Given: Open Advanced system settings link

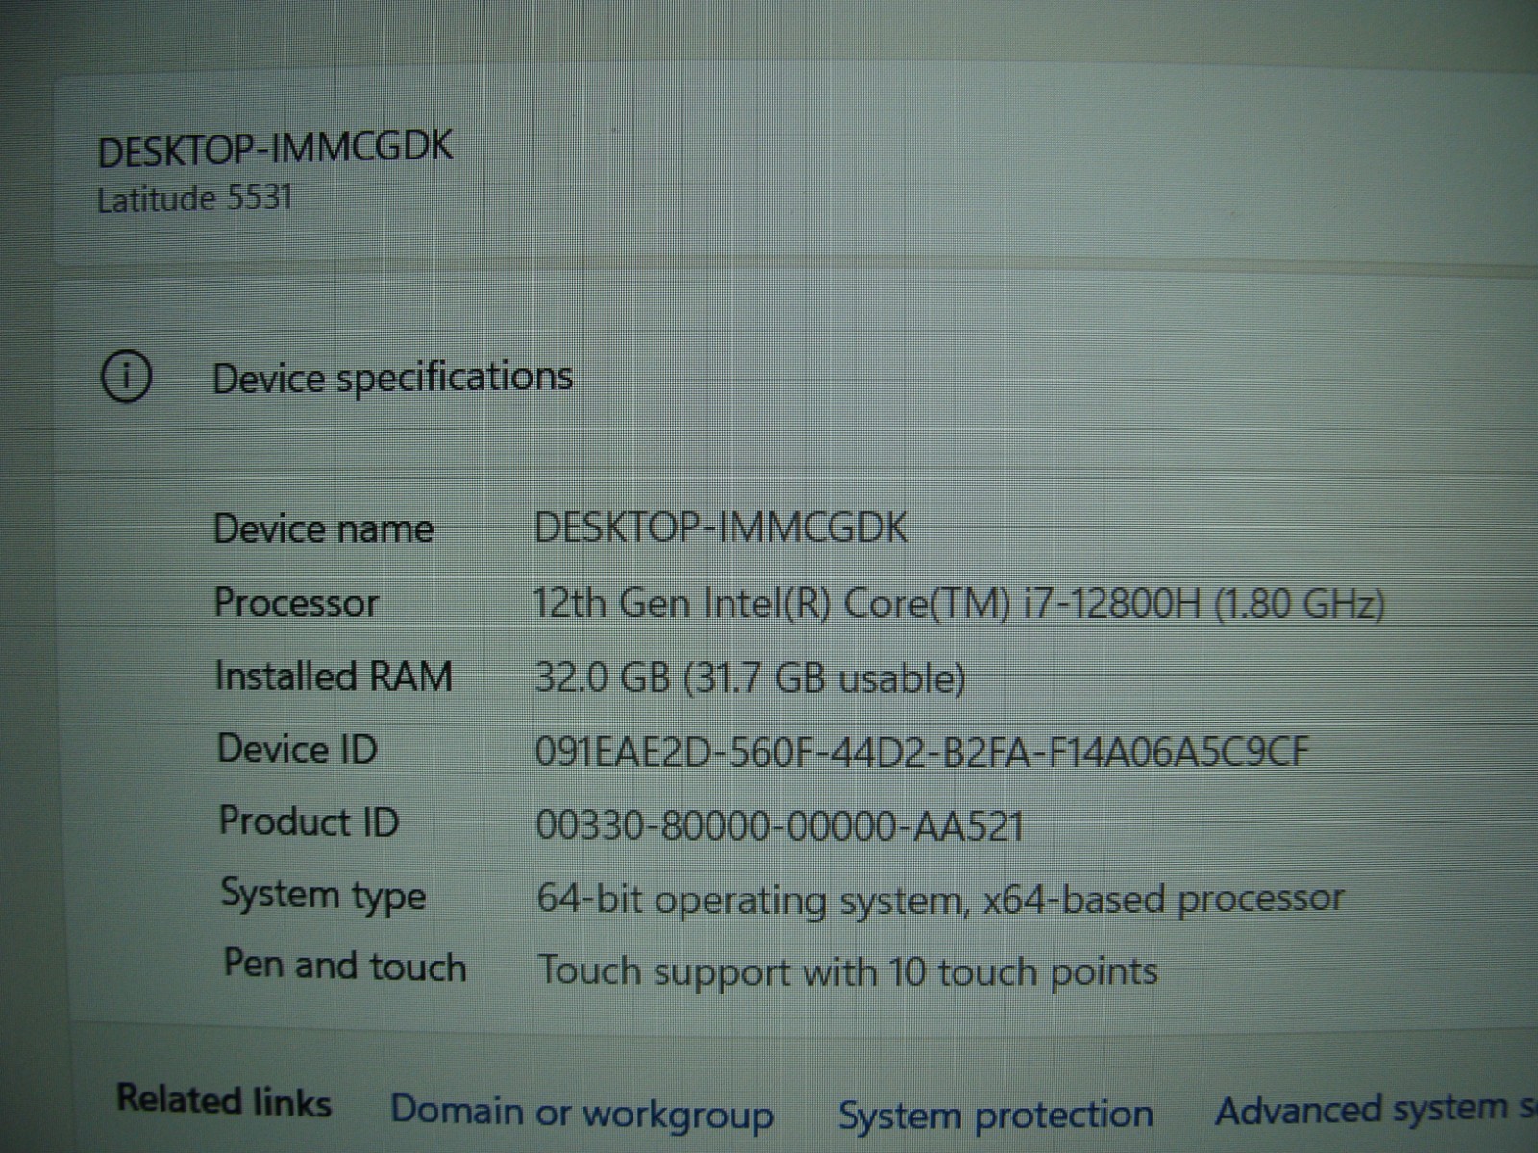Looking at the screenshot, I should click(1376, 1110).
